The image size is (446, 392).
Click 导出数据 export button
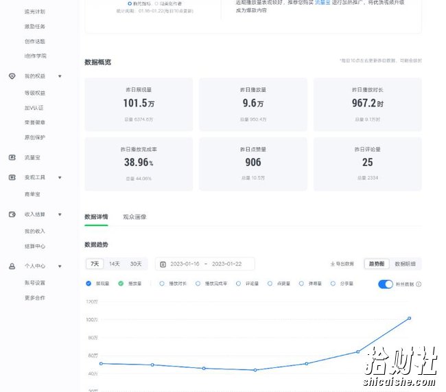pyautogui.click(x=342, y=264)
